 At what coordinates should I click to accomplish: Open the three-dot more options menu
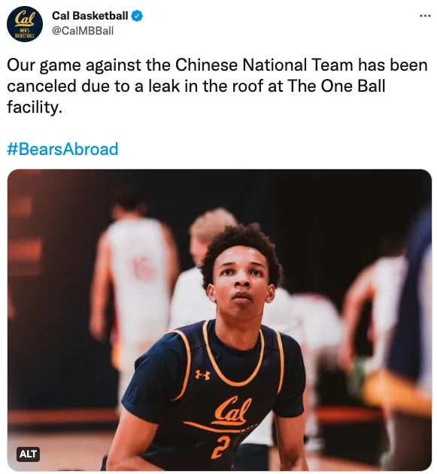[x=425, y=16]
